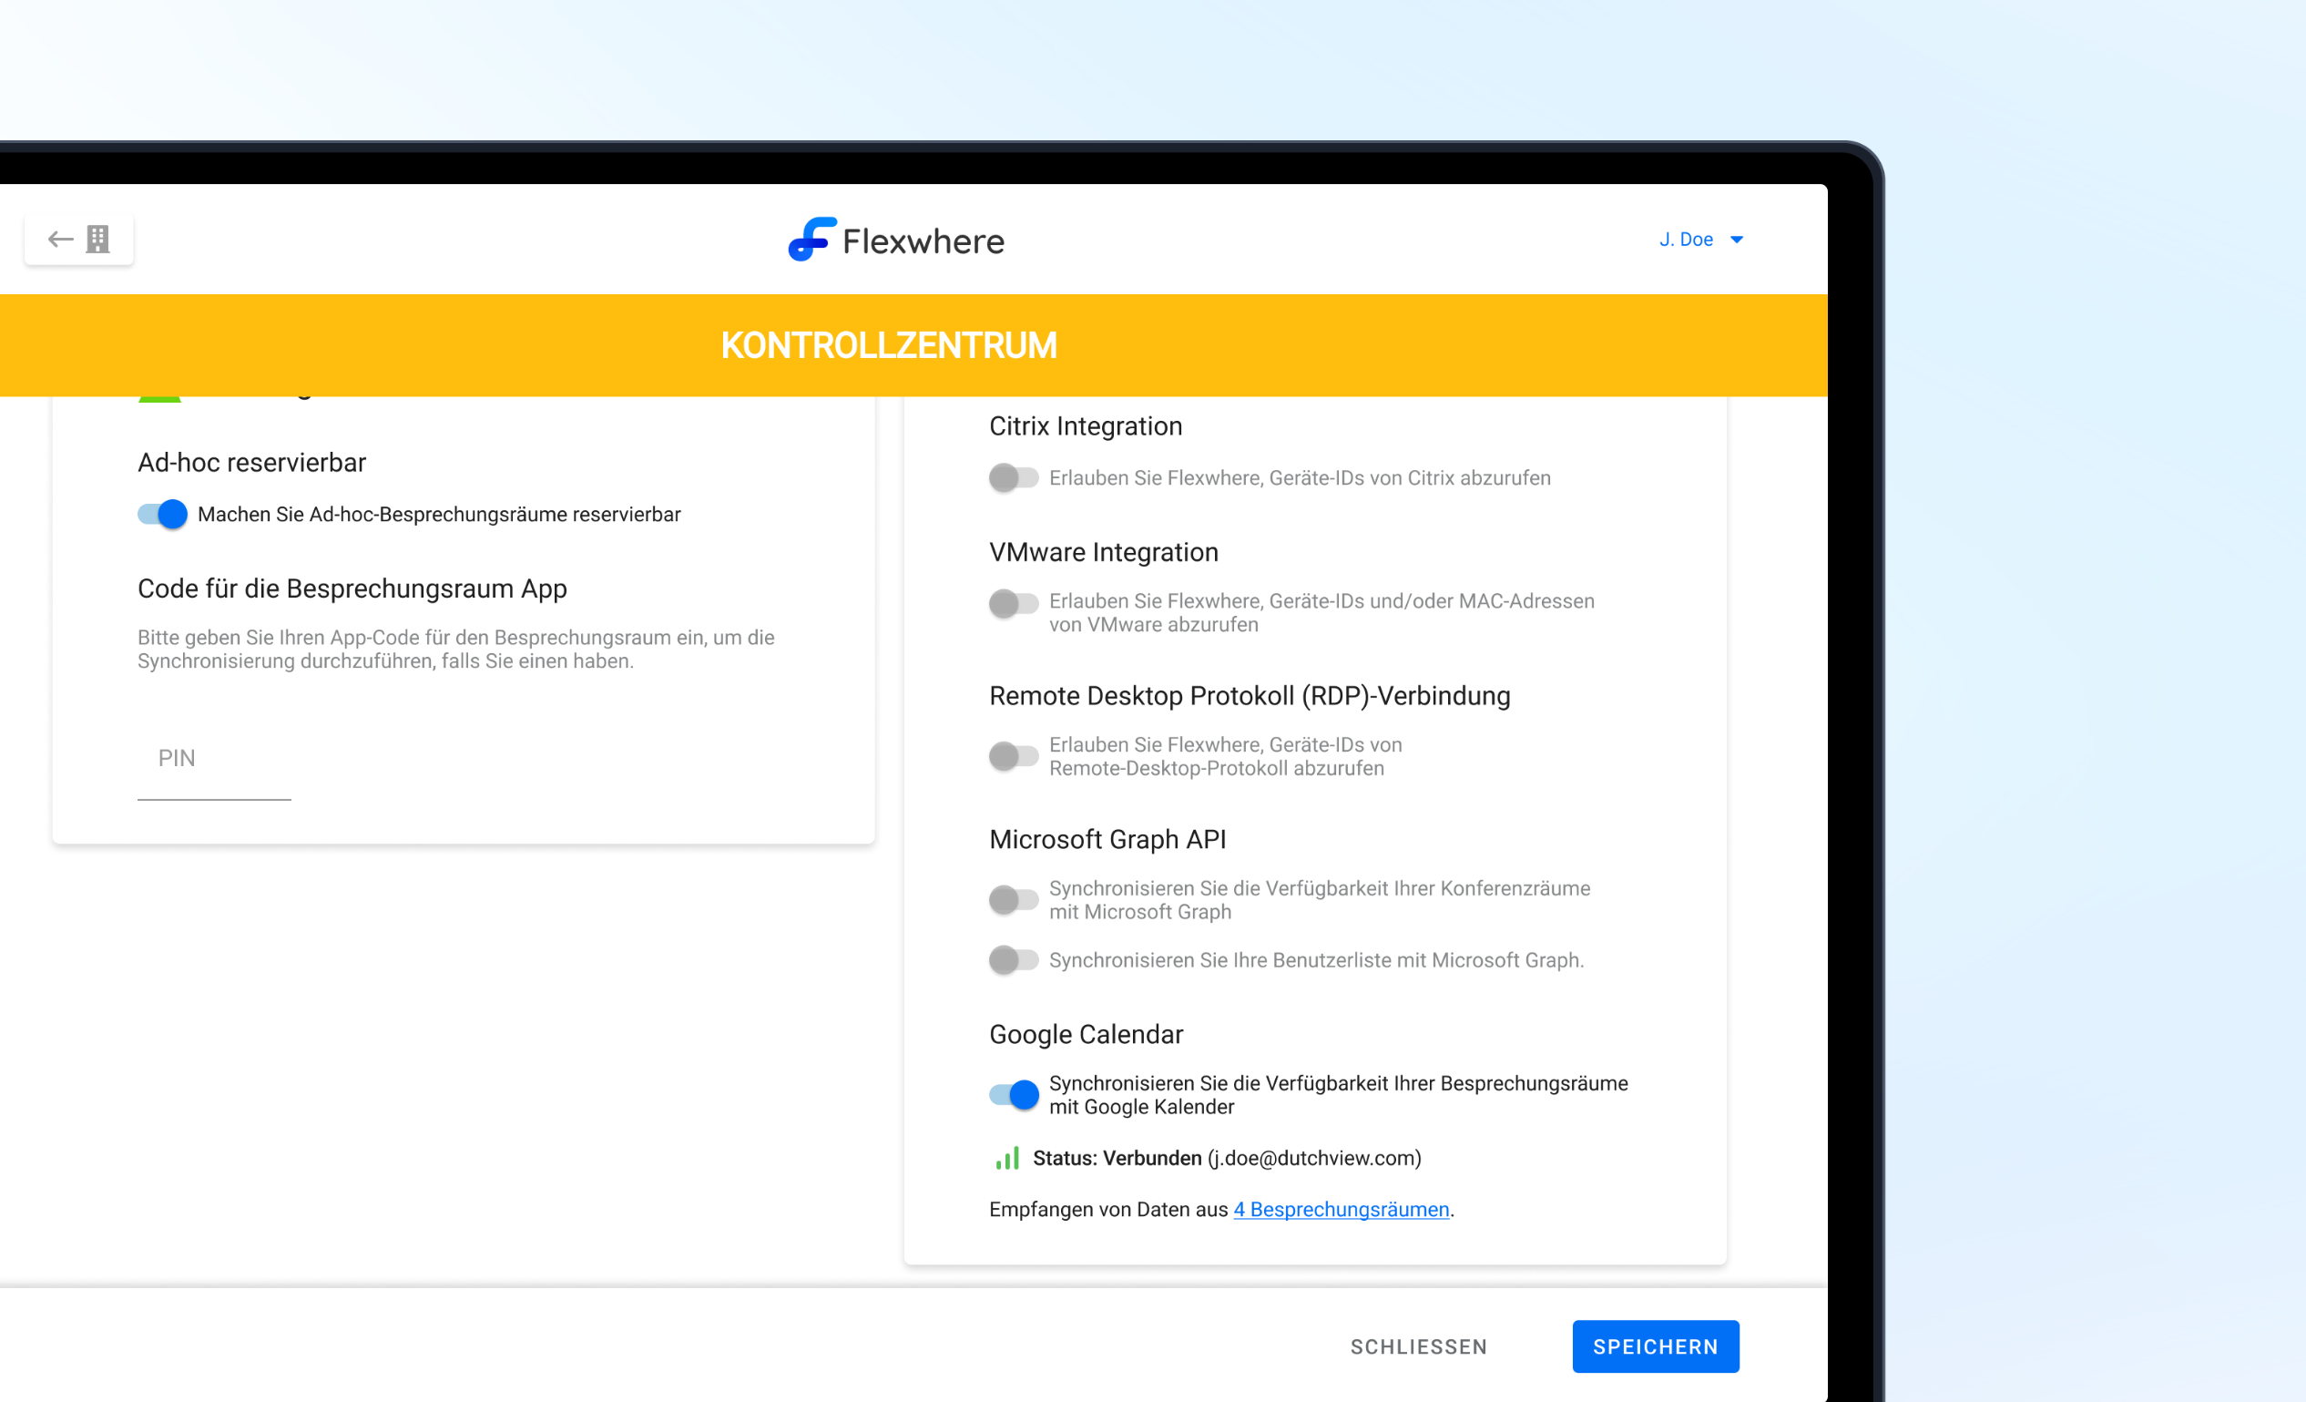Click the SCHLIESSEN button
2306x1402 pixels.
[1418, 1346]
